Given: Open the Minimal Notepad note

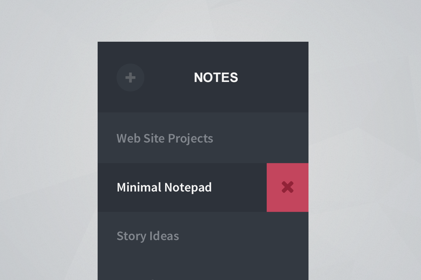Looking at the screenshot, I should tap(164, 187).
